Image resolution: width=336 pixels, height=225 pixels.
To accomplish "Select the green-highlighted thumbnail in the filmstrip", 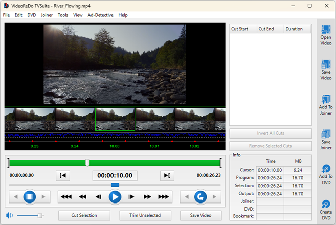I will pyautogui.click(x=115, y=119).
